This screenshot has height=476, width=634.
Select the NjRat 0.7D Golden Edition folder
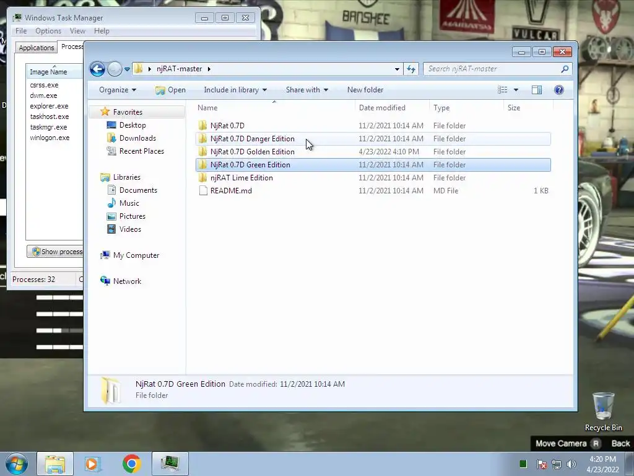pos(373,151)
